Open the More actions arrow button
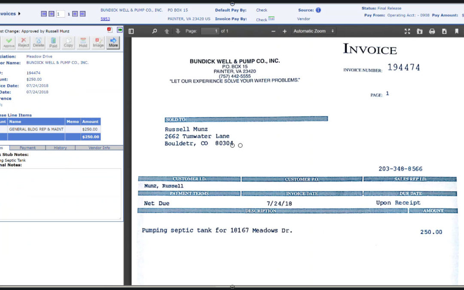Screen dimensions: 464x290 113,43
